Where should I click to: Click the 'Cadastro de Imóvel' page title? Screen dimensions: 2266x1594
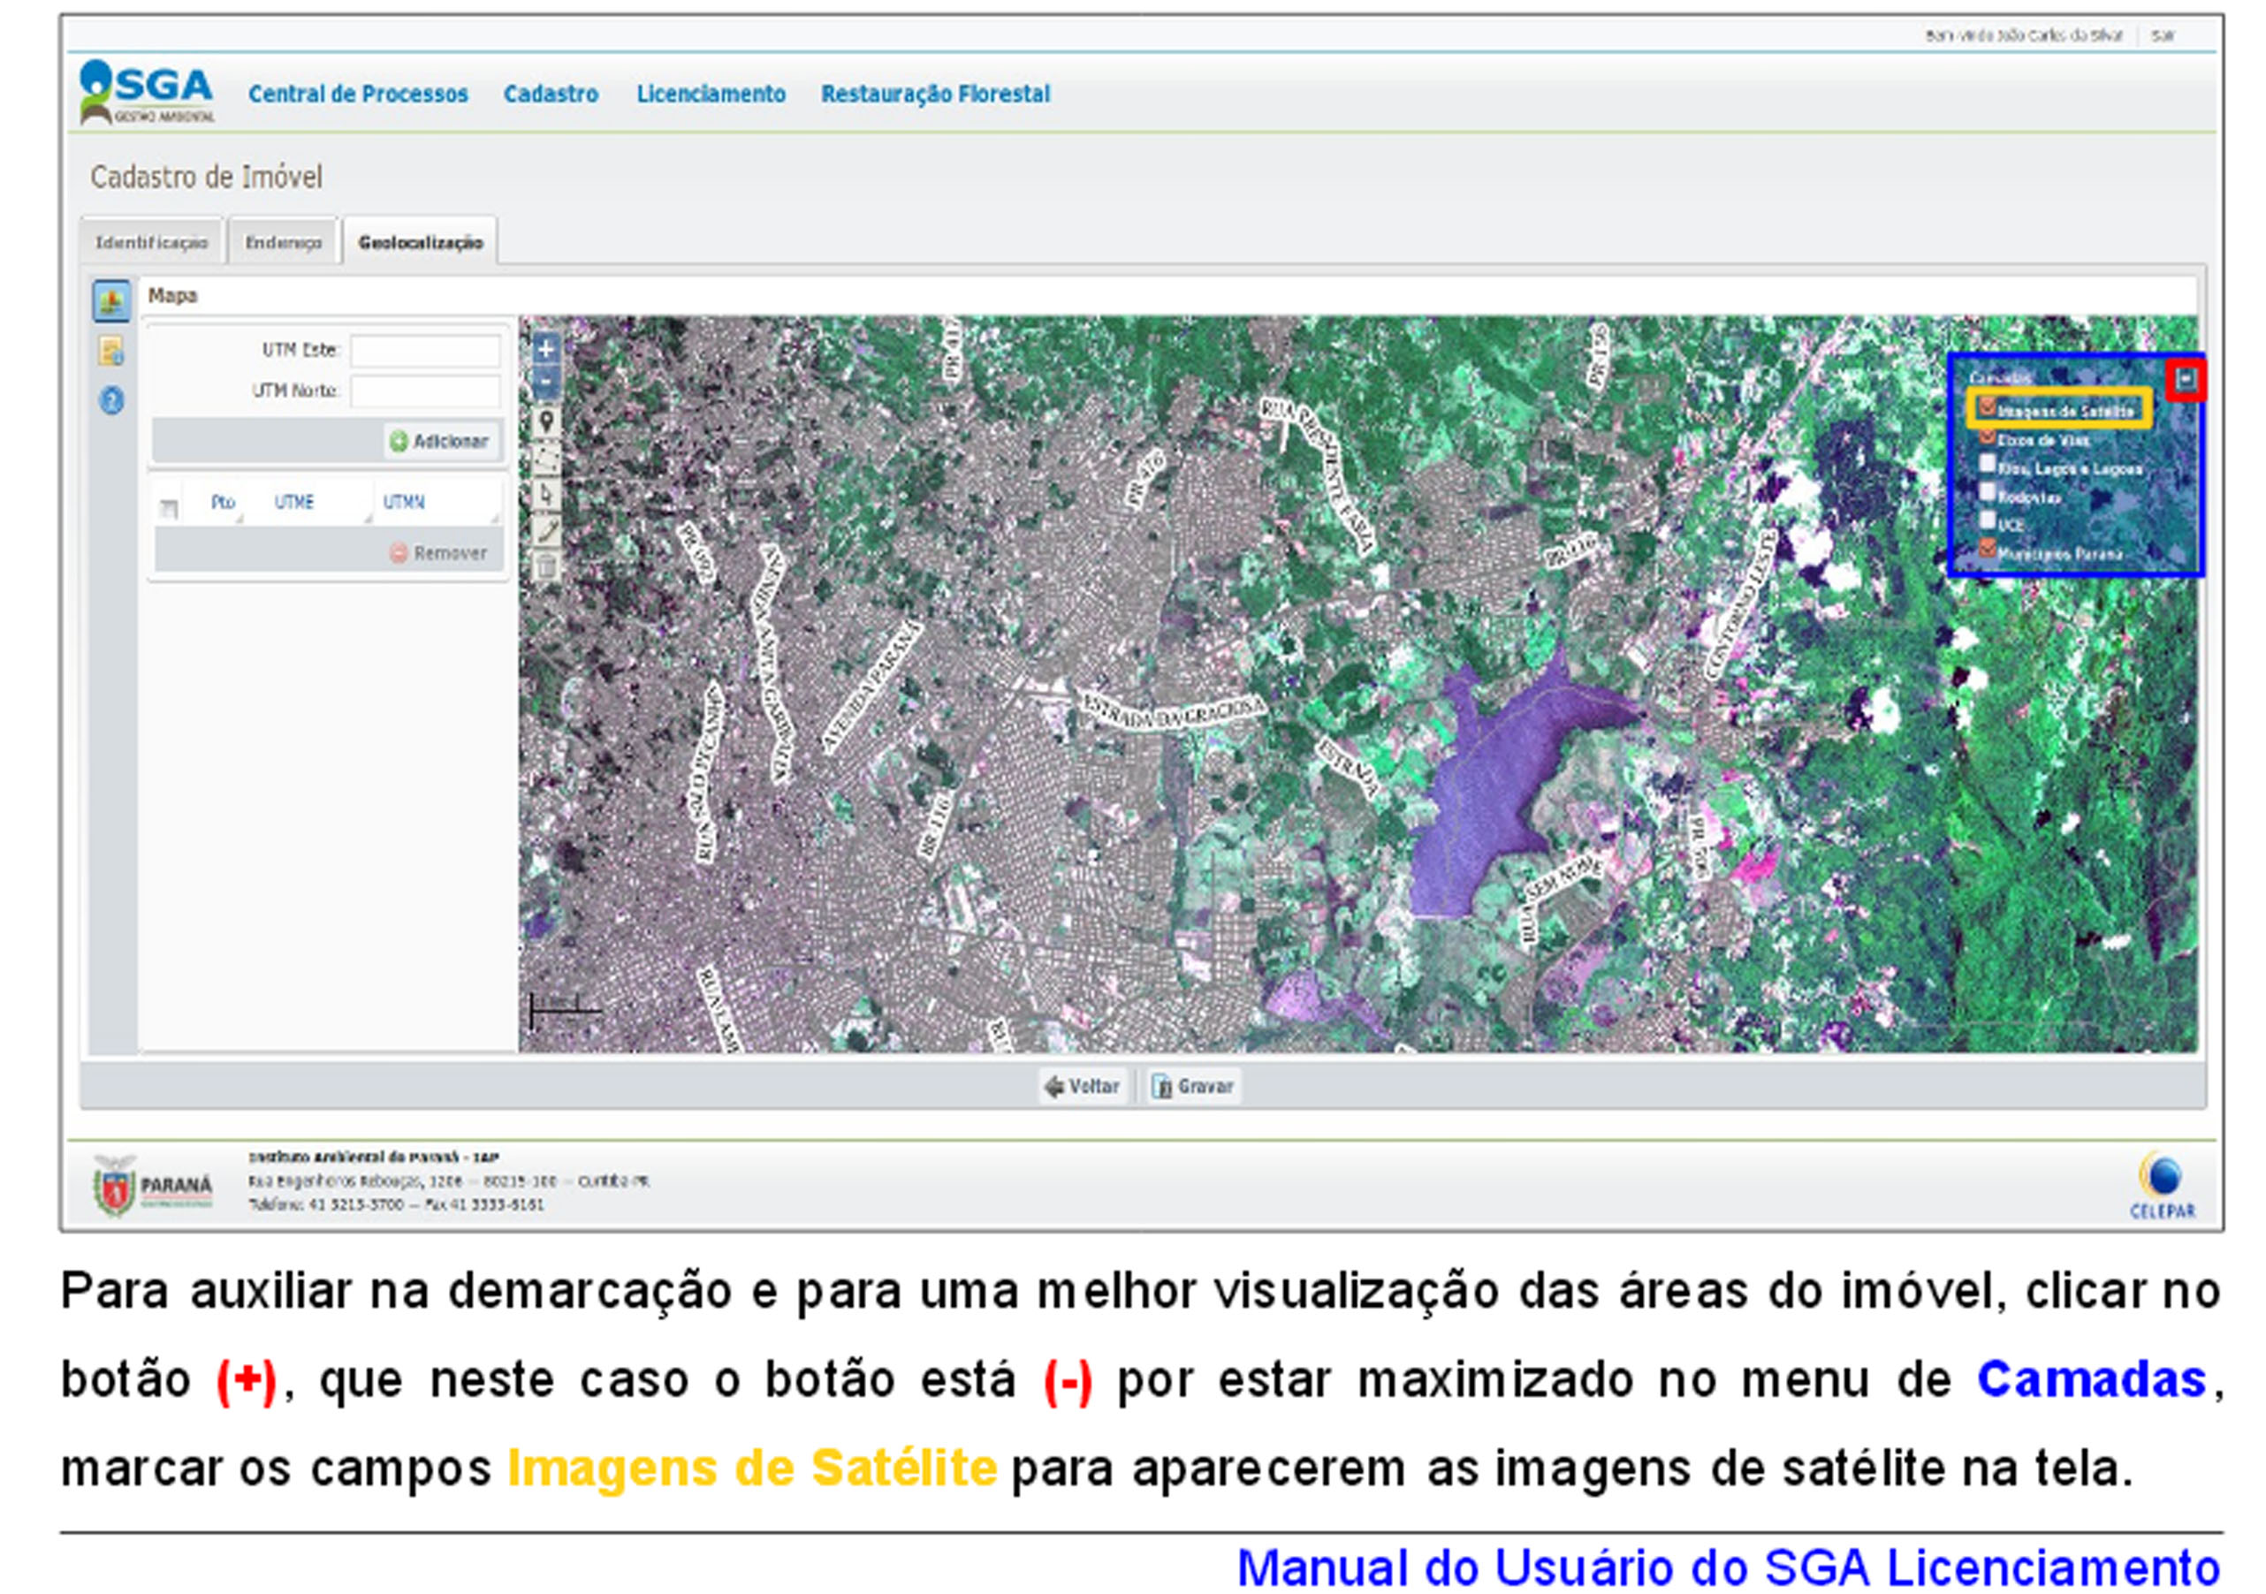click(x=206, y=177)
